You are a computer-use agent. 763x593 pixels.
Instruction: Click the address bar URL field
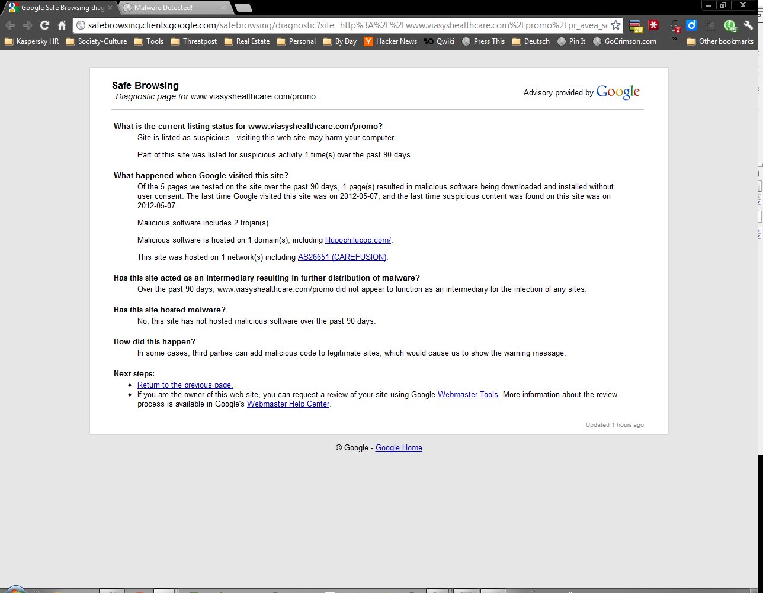pyautogui.click(x=348, y=25)
